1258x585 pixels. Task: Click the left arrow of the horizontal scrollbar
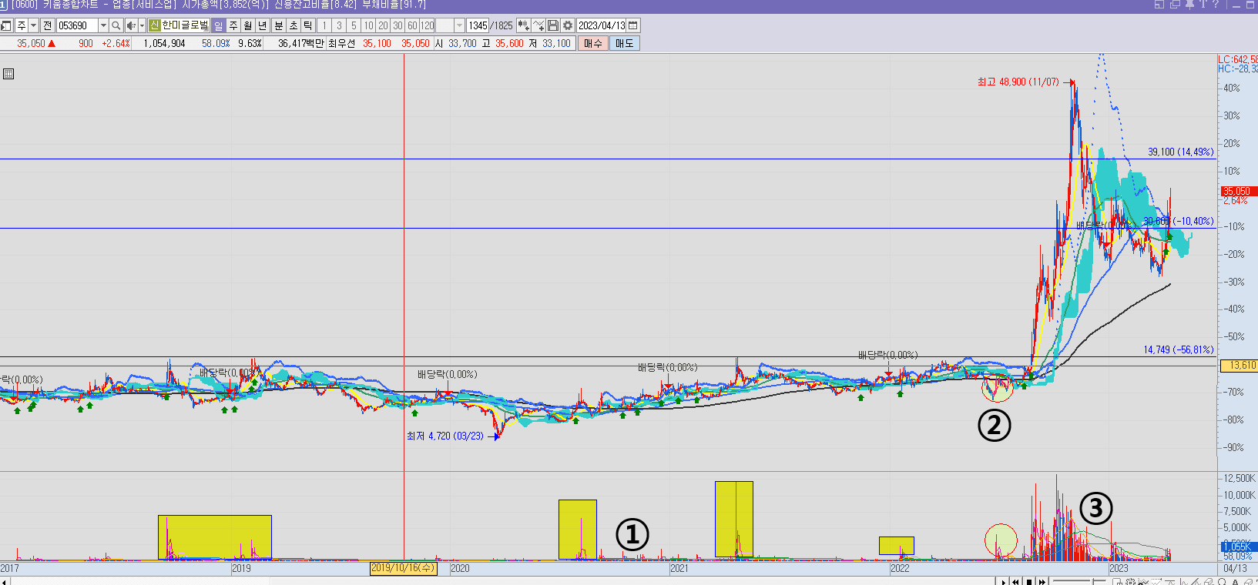tap(5, 581)
